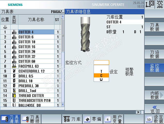Image resolution: width=164 pixels, height=124 pixels.
Task: Open the 刀具清单 tool list softkey
Action: pyautogui.click(x=10, y=119)
